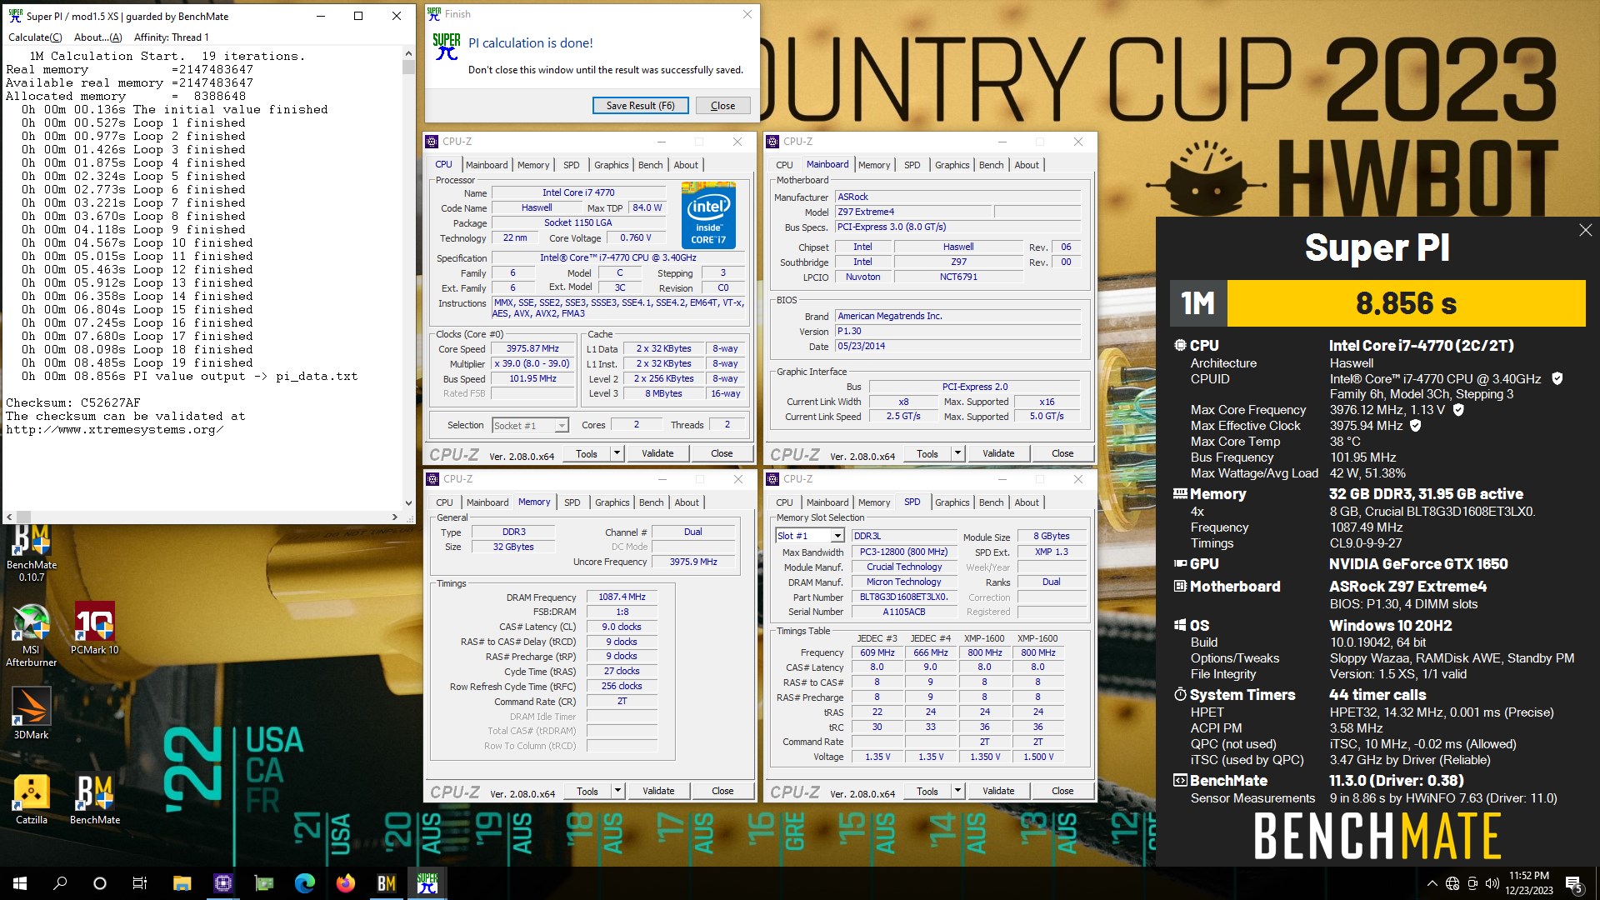Open taskbar search
The image size is (1600, 900).
click(60, 883)
